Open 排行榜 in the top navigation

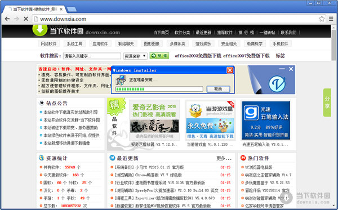click(246, 33)
